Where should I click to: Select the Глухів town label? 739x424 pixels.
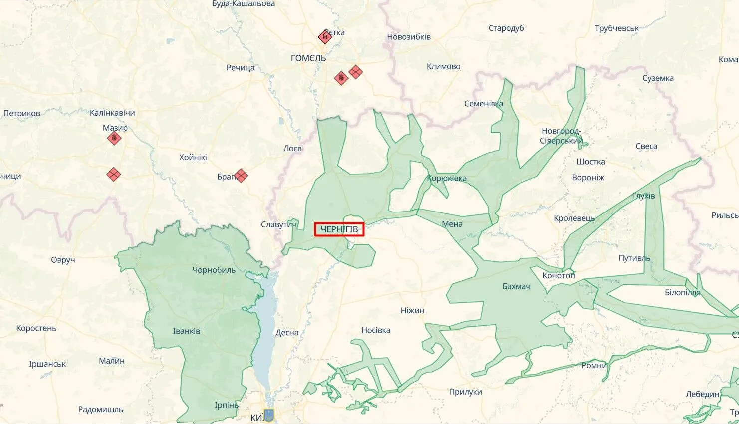click(643, 196)
